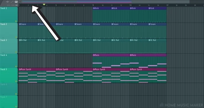Click bar number 17 on the timeline ruler
Image resolution: width=204 pixels, height=108 pixels.
(x=167, y=5)
